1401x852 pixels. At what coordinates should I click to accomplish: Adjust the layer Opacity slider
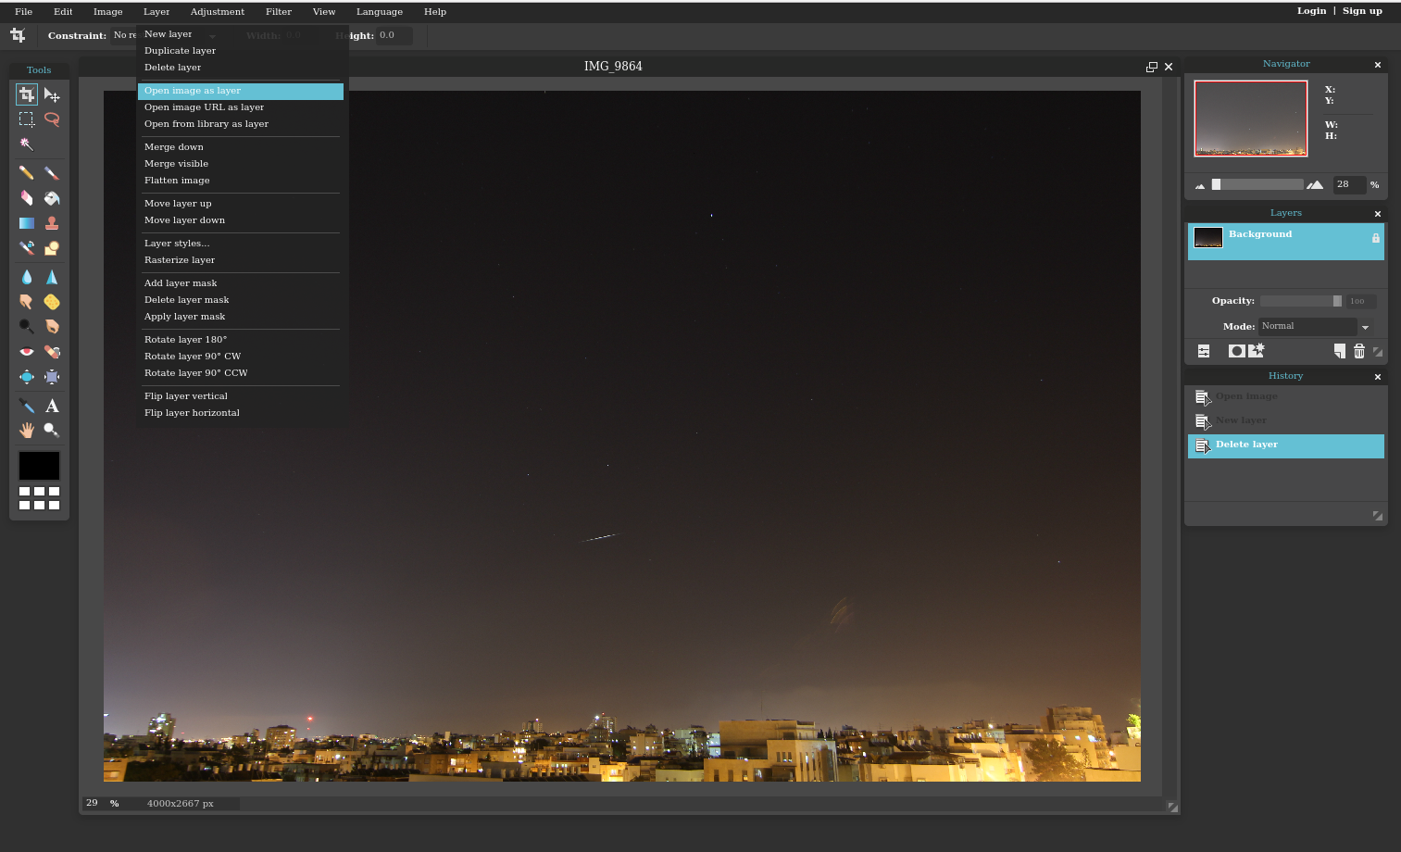coord(1301,301)
